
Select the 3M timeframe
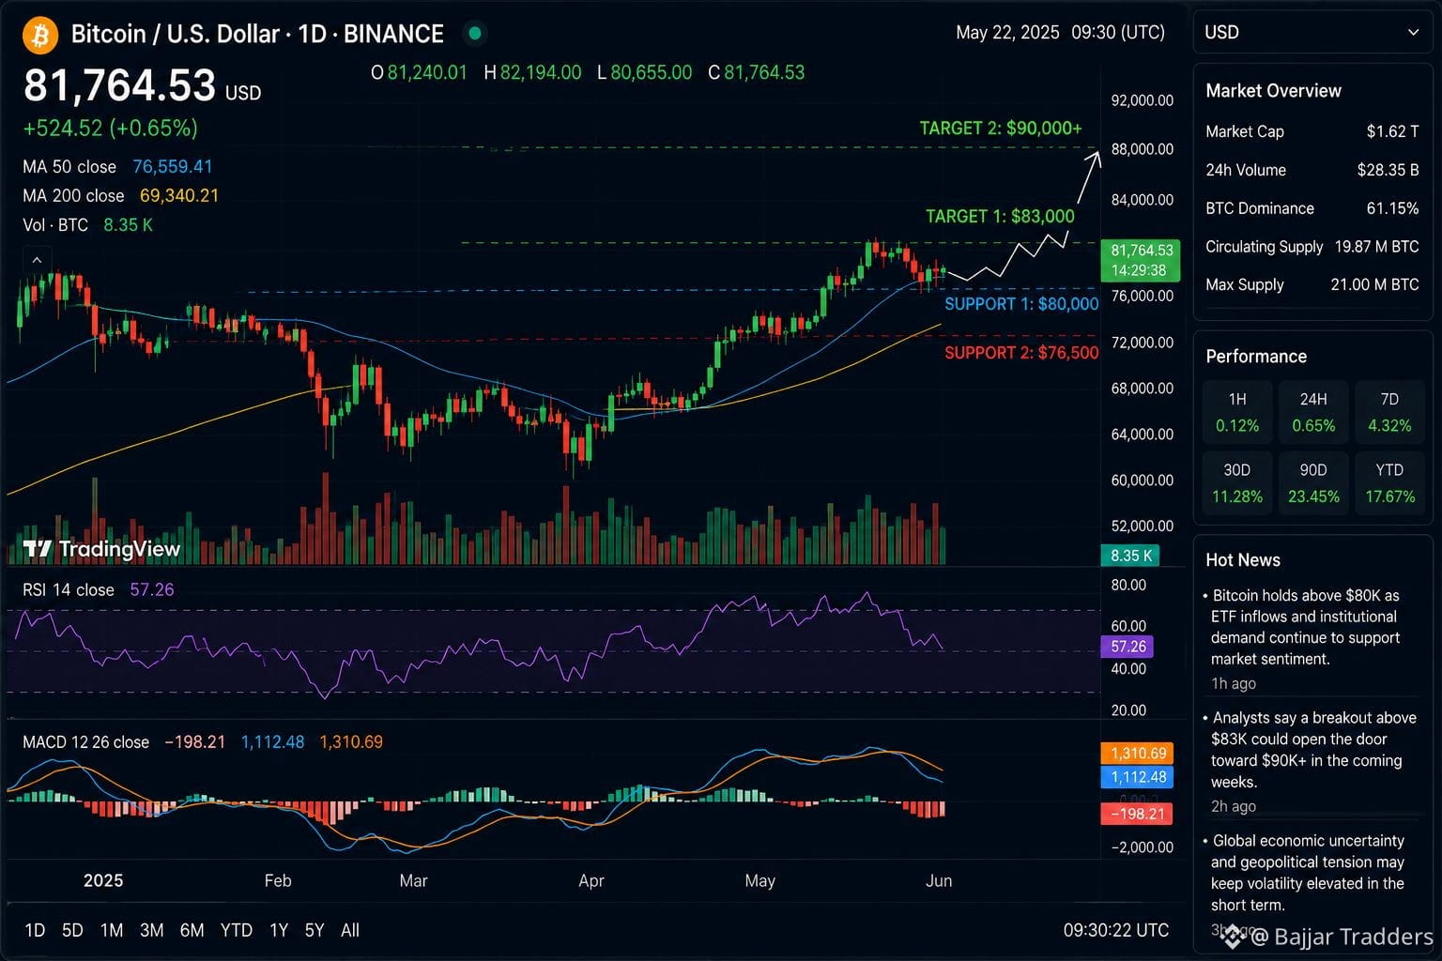tap(151, 930)
